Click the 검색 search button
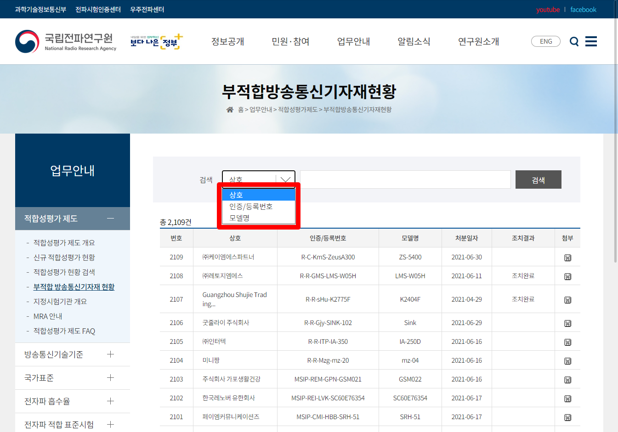Viewport: 618px width, 432px height. click(x=538, y=180)
